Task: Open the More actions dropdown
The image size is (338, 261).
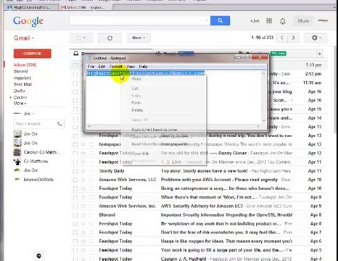Action: tap(139, 38)
